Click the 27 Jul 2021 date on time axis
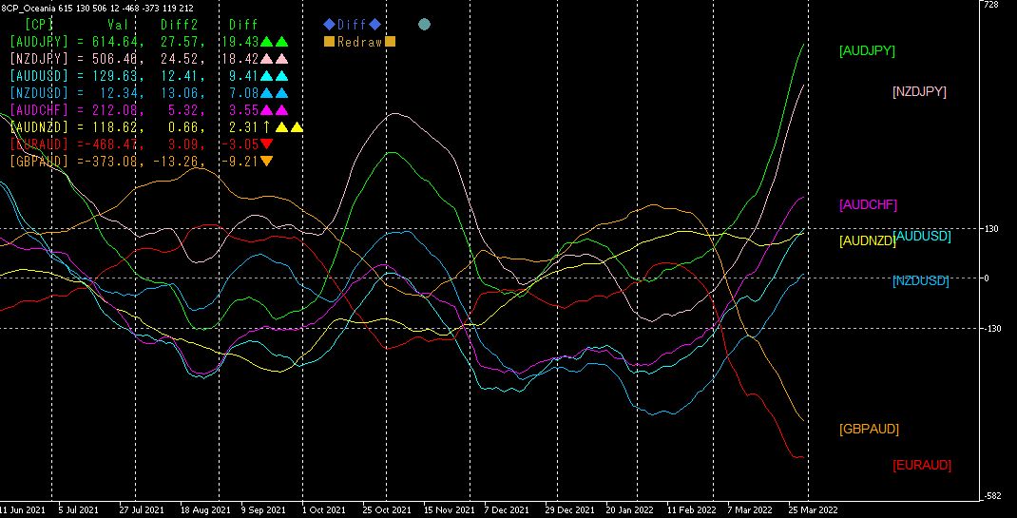Viewport: 1017px width, 518px height. [x=142, y=509]
